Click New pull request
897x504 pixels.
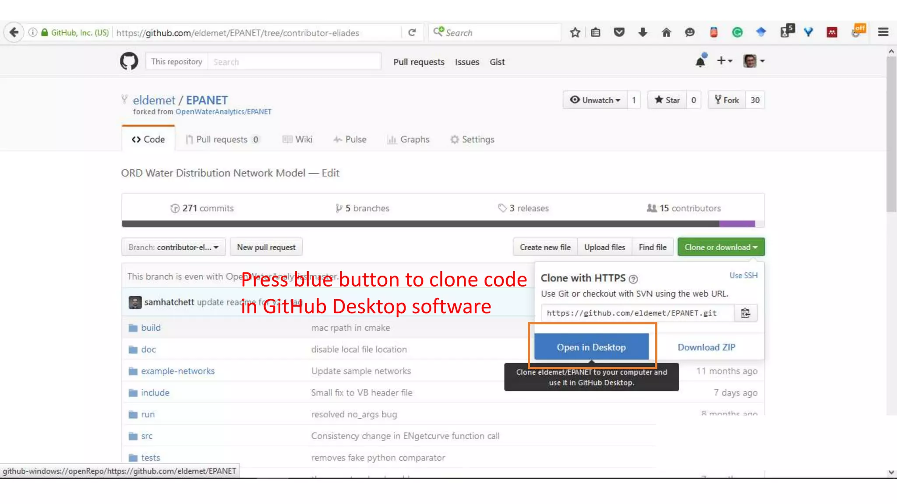pyautogui.click(x=266, y=247)
